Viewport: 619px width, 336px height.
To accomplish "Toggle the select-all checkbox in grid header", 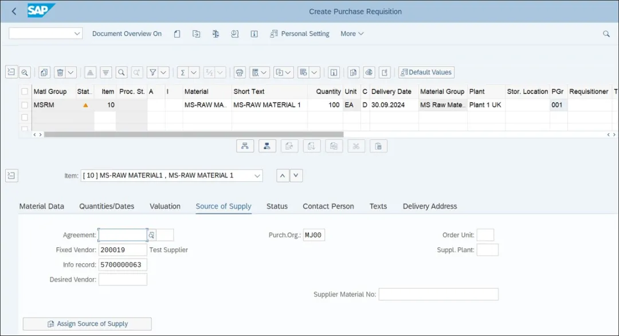I will [25, 91].
